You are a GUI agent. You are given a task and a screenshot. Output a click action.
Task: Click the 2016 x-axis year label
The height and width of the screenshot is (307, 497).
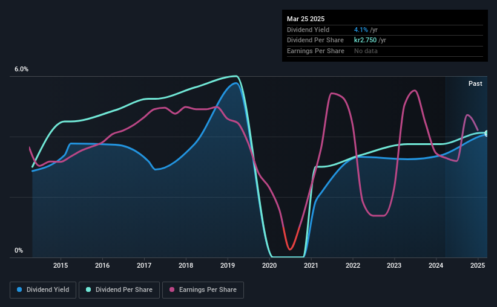click(x=102, y=265)
